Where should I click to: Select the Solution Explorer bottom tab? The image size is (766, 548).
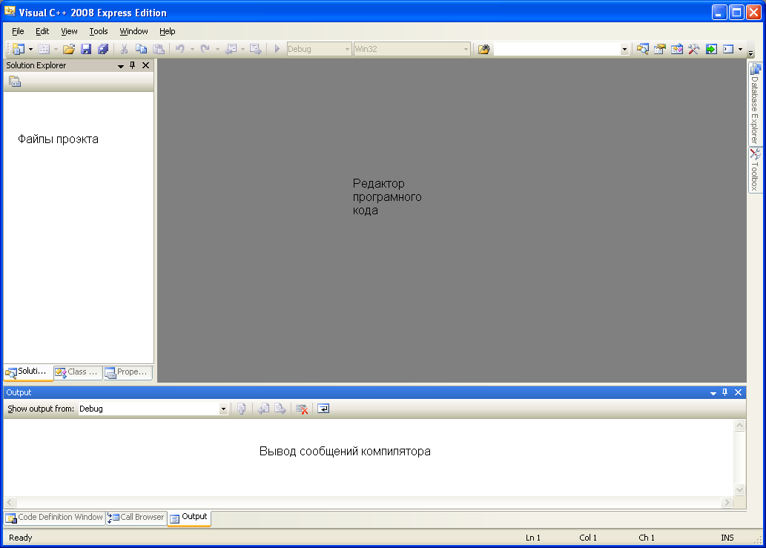(x=28, y=372)
